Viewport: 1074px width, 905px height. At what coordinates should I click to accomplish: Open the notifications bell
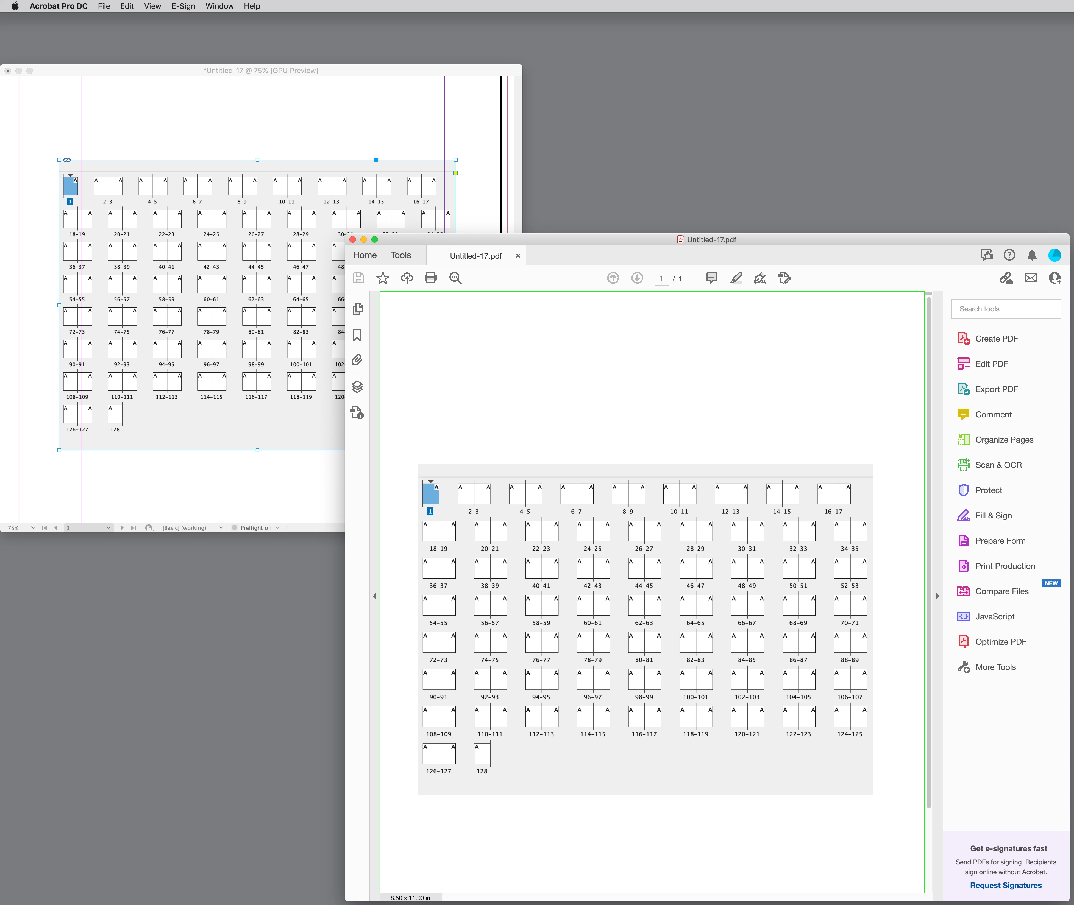[1032, 255]
